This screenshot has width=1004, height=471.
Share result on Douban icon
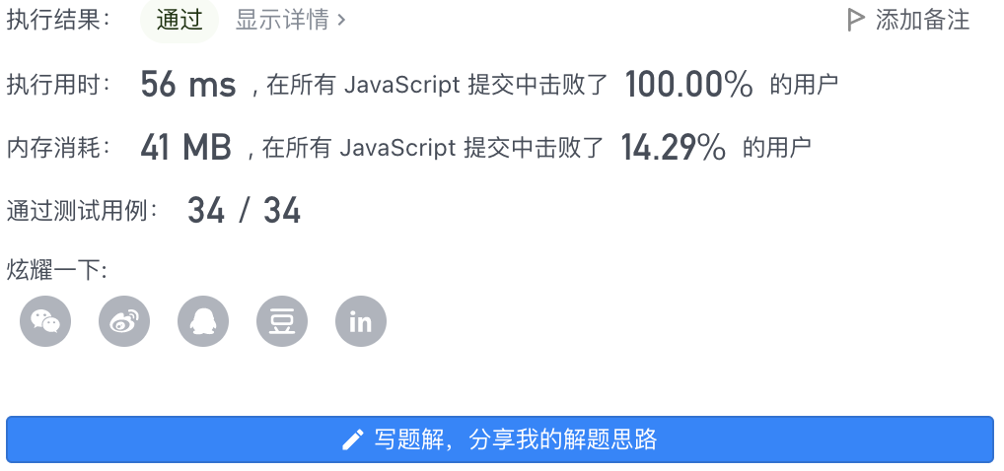(x=282, y=321)
